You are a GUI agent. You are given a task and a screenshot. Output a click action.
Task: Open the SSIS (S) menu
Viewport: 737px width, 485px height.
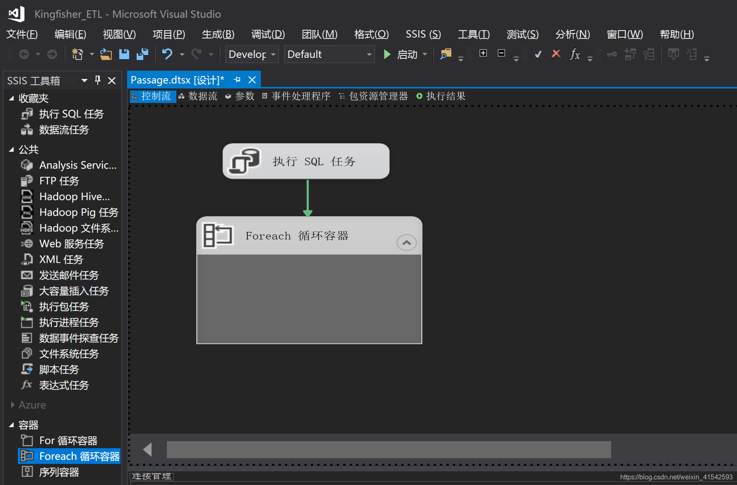click(423, 34)
